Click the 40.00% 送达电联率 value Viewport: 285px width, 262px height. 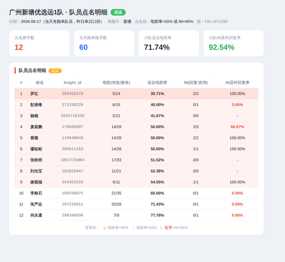coord(157,105)
